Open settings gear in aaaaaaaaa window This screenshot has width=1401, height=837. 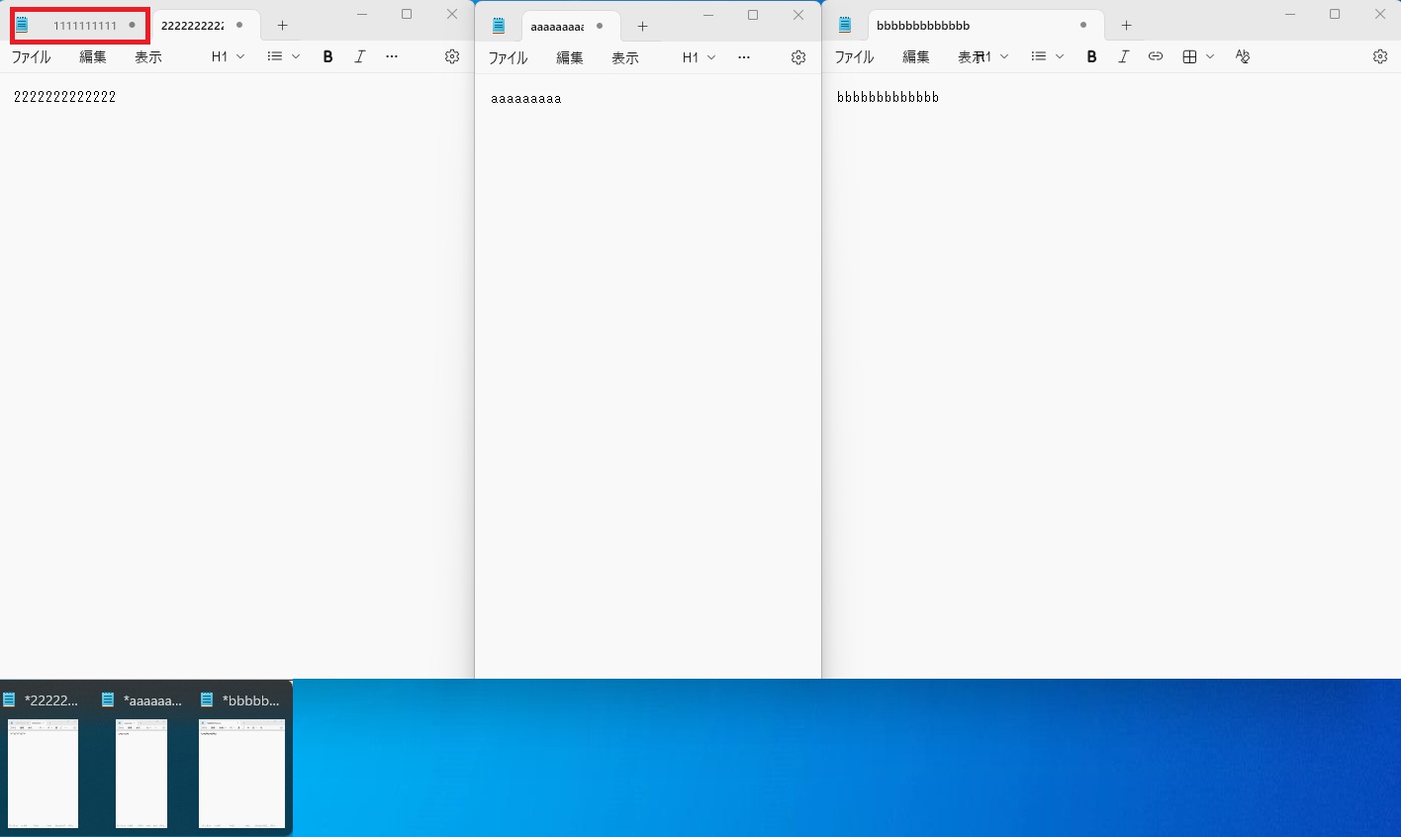coord(797,58)
